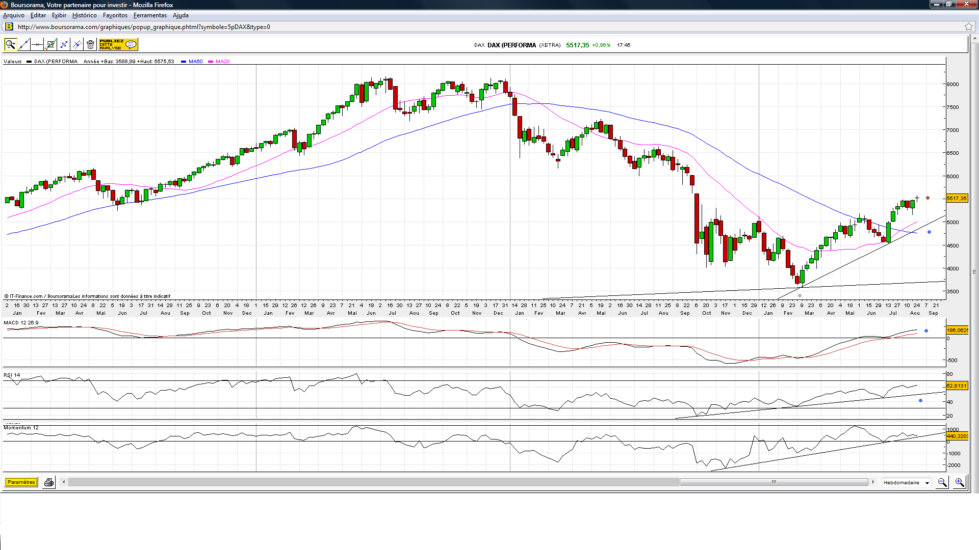Select the parallel lines tool
Viewport: 979px width, 550px height.
tap(77, 45)
